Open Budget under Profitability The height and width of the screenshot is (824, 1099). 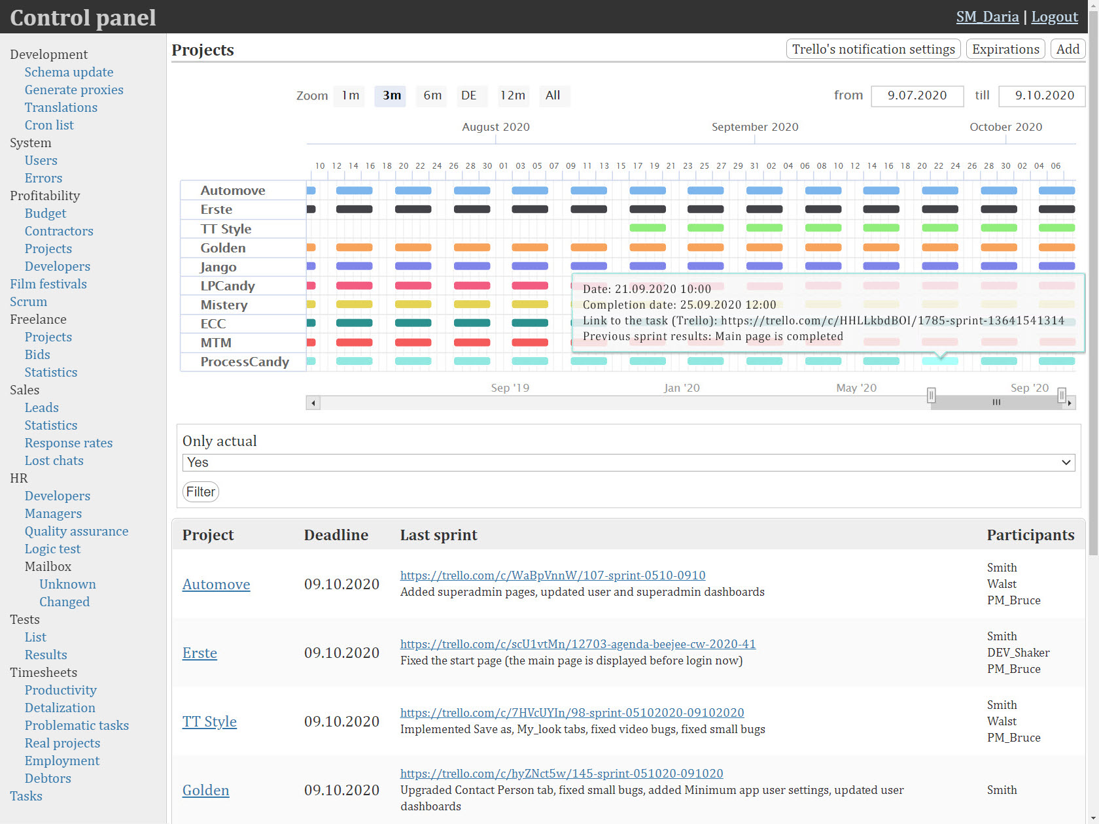coord(45,213)
